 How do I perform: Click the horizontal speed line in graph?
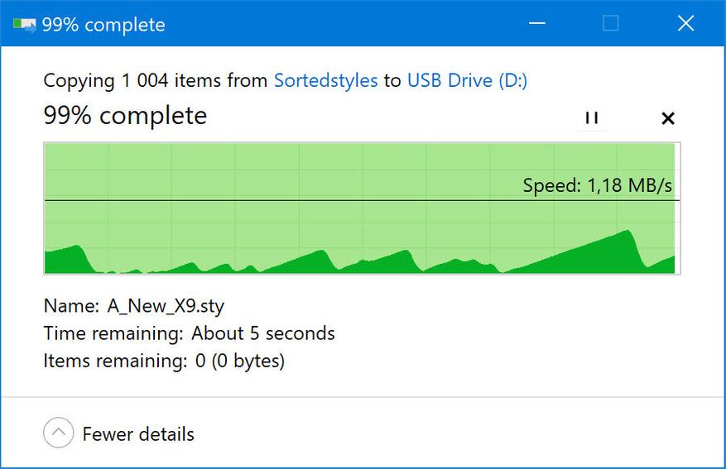click(x=362, y=200)
